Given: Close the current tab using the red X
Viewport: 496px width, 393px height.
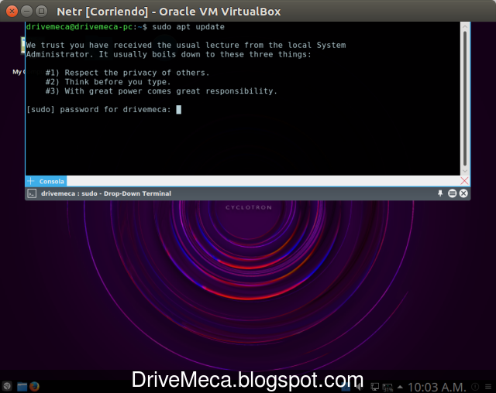Looking at the screenshot, I should pos(464,181).
